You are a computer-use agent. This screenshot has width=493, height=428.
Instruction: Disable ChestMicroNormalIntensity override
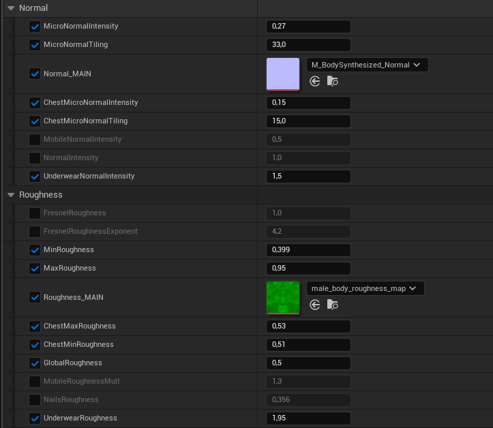pos(35,103)
